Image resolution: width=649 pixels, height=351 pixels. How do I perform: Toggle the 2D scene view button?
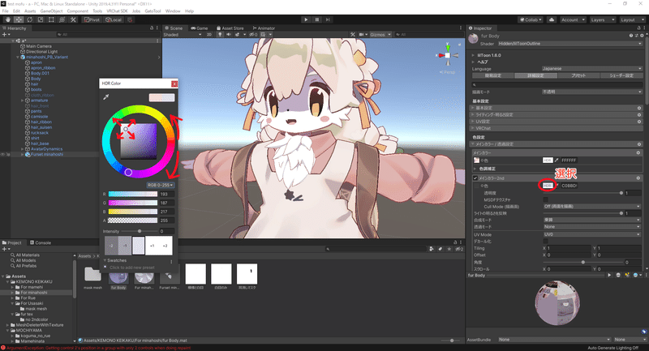pos(209,35)
